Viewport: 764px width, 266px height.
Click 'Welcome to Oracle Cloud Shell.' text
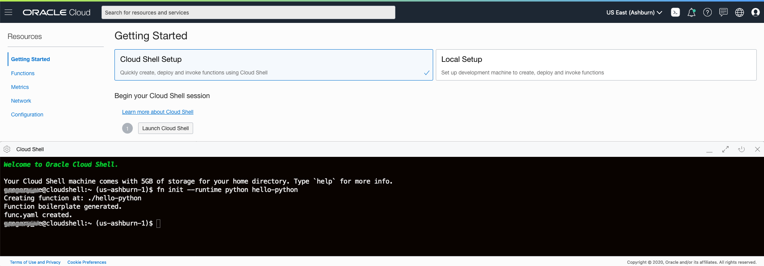61,164
